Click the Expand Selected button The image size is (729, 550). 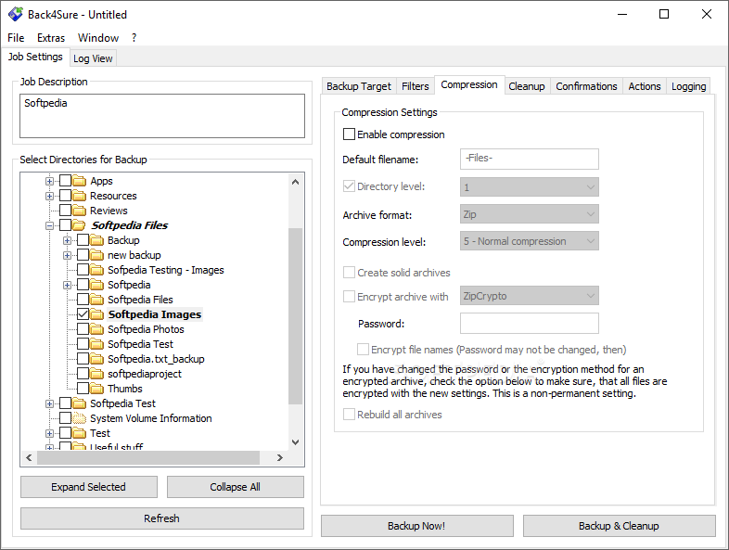click(x=89, y=487)
